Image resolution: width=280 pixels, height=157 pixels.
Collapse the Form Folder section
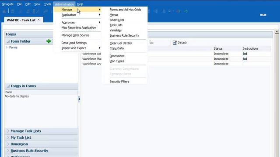pyautogui.click(x=8, y=41)
